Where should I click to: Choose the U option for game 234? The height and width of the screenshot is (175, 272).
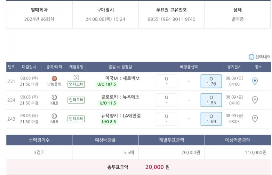(166, 100)
